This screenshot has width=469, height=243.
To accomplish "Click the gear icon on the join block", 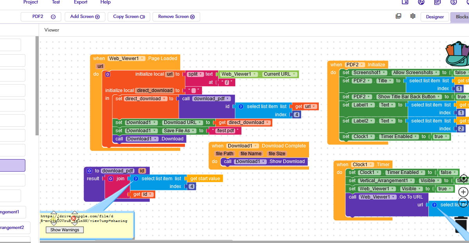I will click(x=110, y=179).
